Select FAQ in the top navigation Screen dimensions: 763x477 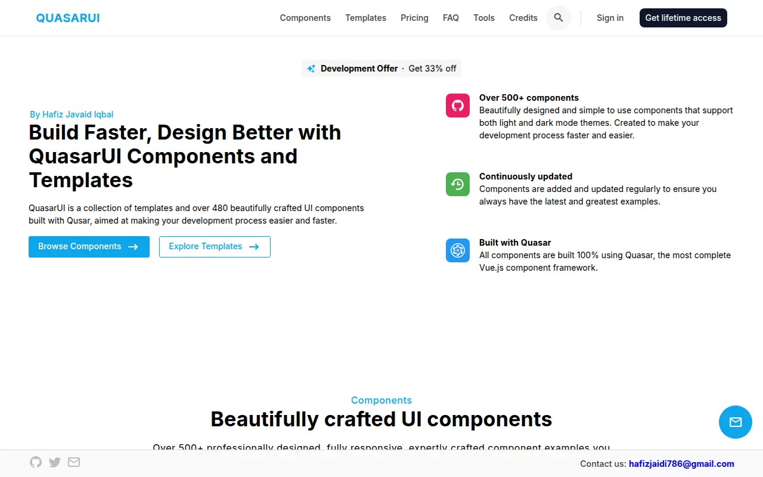click(451, 18)
